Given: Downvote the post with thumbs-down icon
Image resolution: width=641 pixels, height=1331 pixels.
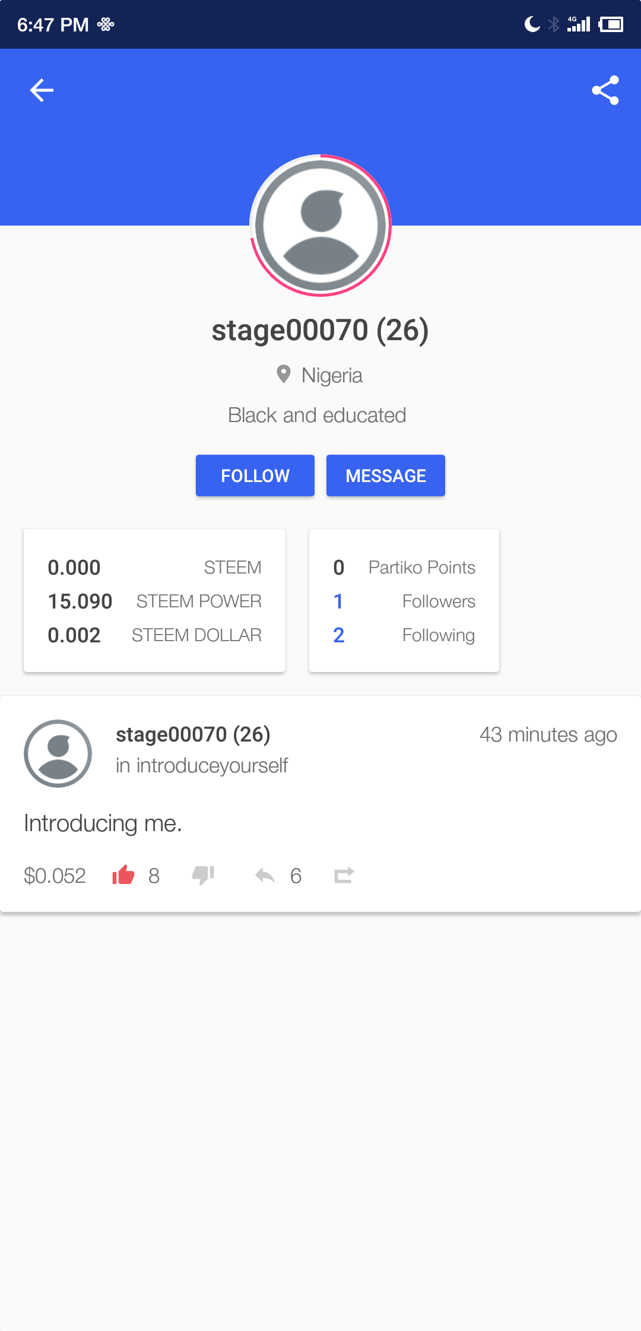Looking at the screenshot, I should (x=203, y=875).
